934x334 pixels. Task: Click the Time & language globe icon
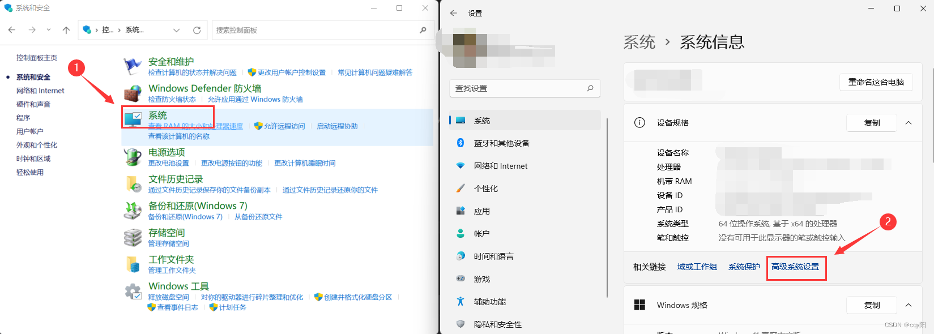[460, 256]
